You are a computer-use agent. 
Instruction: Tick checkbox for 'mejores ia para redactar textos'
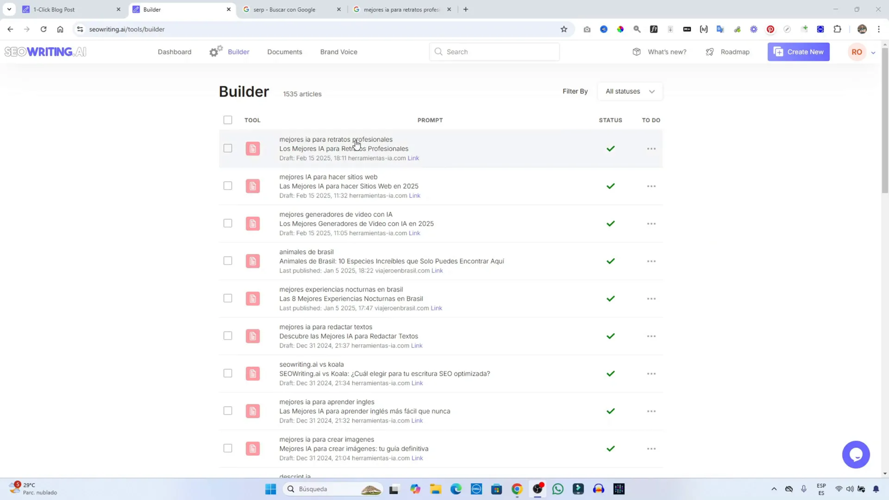point(228,336)
